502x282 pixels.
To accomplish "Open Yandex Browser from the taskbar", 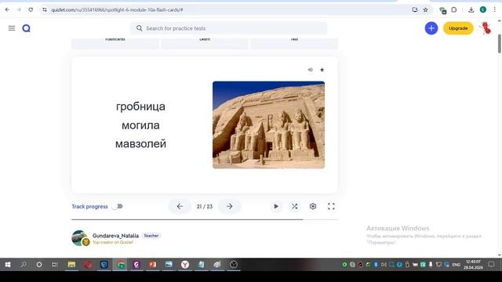I will [x=185, y=265].
